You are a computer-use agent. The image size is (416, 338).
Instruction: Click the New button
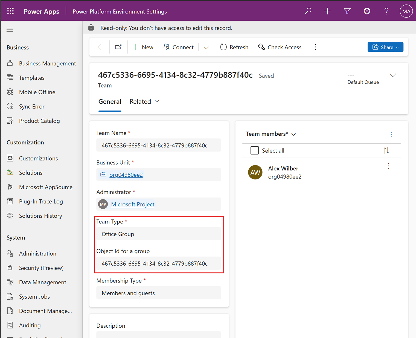[143, 47]
